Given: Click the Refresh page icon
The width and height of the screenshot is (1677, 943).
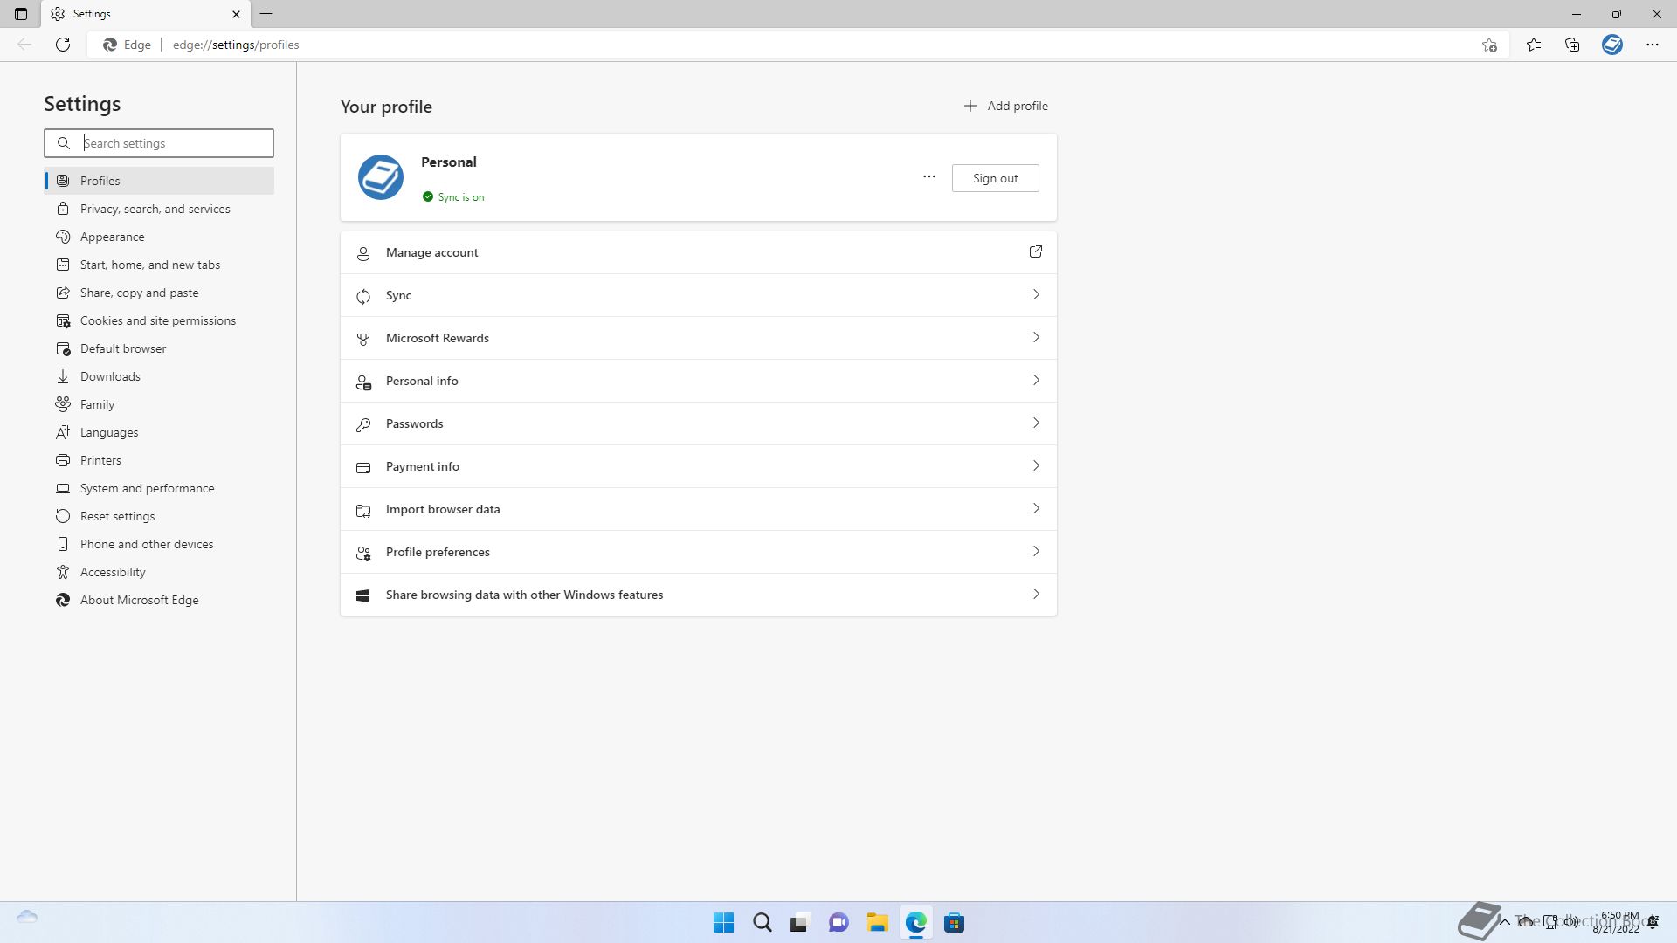Looking at the screenshot, I should tap(63, 45).
